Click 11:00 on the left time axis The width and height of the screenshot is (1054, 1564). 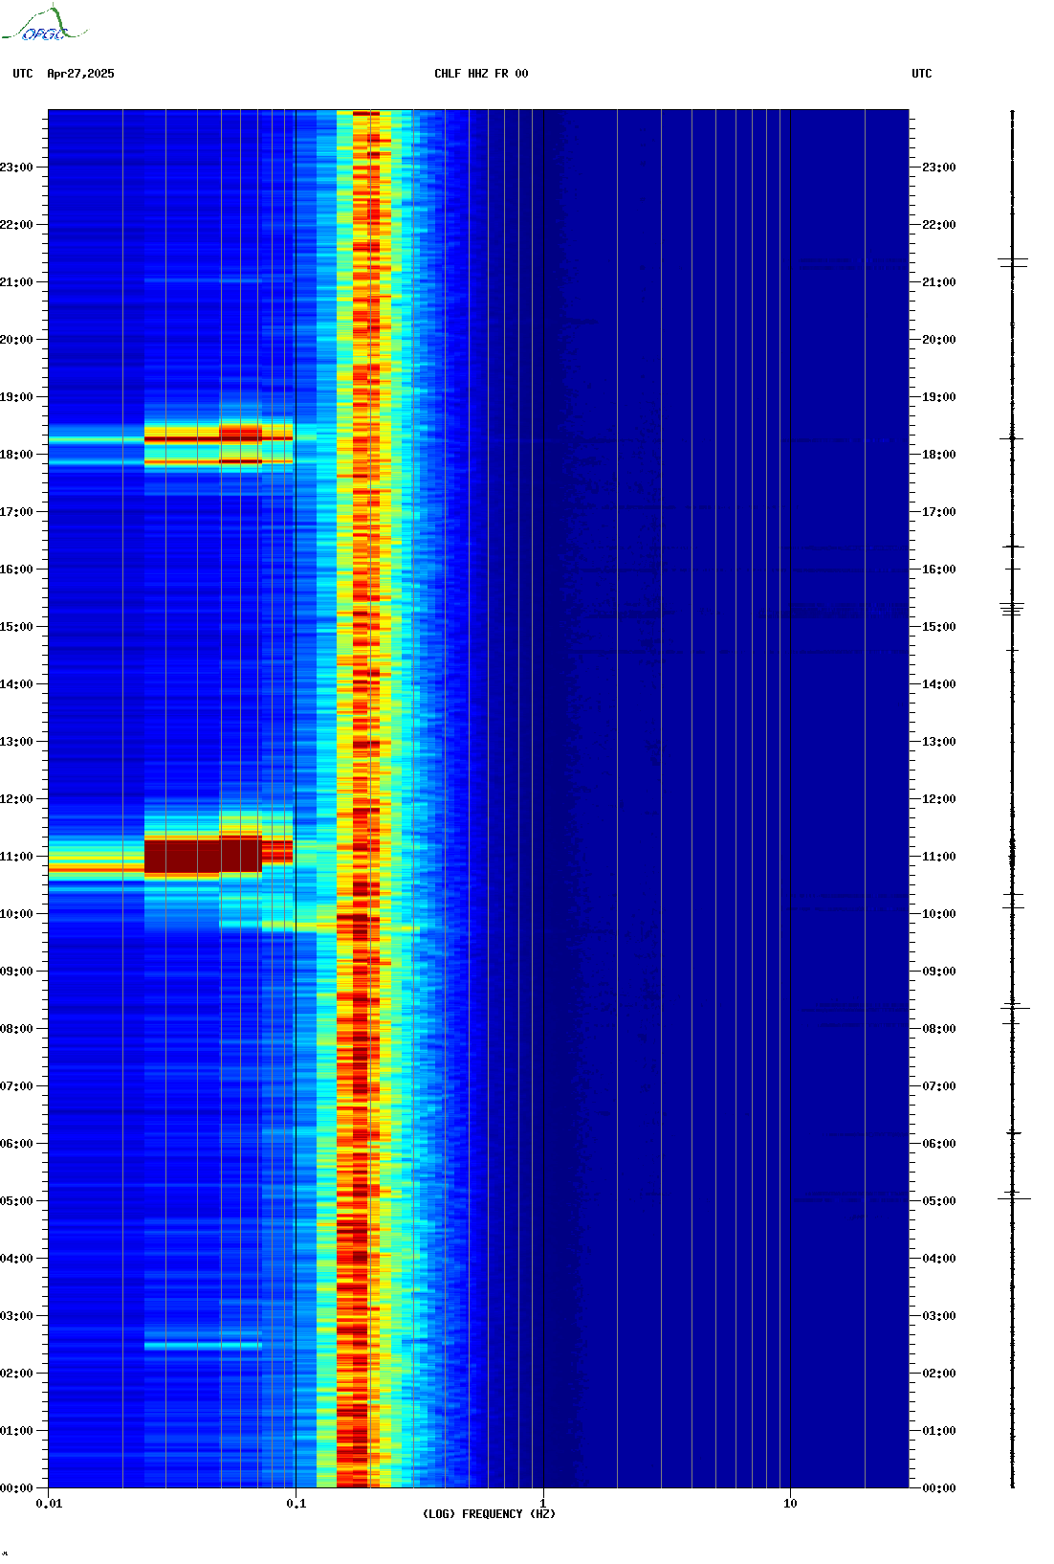(x=16, y=857)
